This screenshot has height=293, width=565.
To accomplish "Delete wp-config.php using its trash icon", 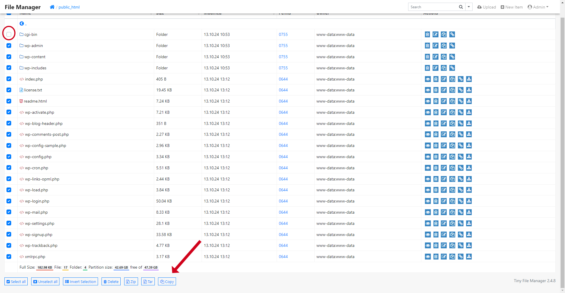I will coord(436,157).
